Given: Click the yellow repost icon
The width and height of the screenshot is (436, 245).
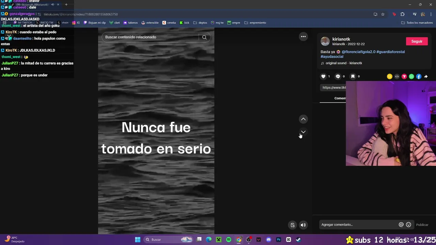Looking at the screenshot, I should (x=390, y=77).
